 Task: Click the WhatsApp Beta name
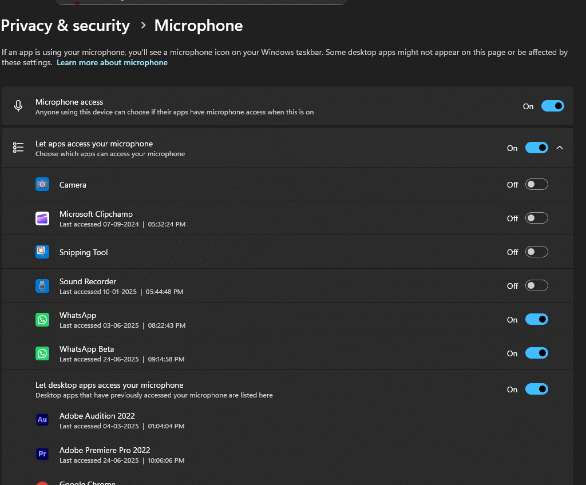click(87, 349)
